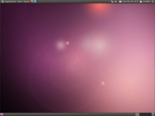Open the Trash icon in the bottom panel

[x=153, y=114]
